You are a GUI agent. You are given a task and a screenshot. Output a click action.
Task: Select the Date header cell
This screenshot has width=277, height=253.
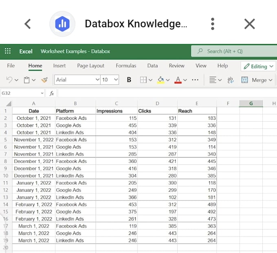34,111
